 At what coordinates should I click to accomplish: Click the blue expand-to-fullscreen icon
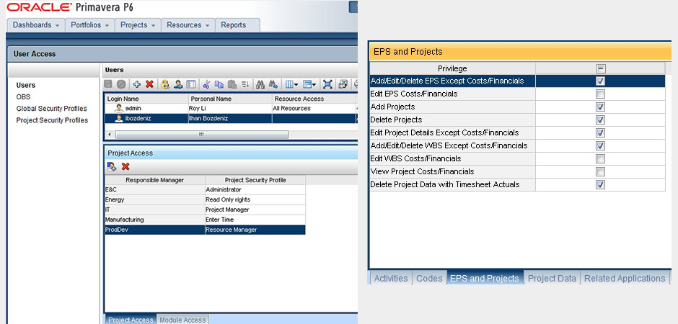[x=328, y=84]
